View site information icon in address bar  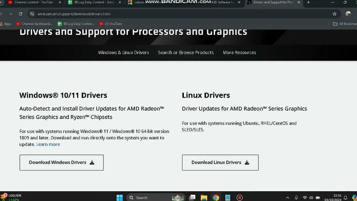click(32, 14)
